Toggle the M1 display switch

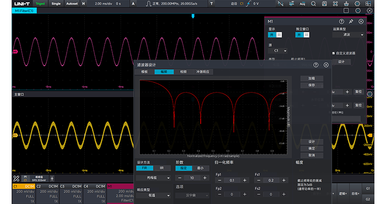[275, 35]
